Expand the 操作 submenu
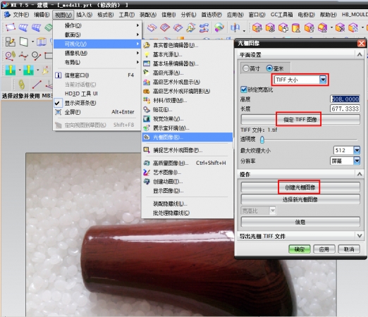Image resolution: width=368 pixels, height=317 pixels. click(x=97, y=25)
